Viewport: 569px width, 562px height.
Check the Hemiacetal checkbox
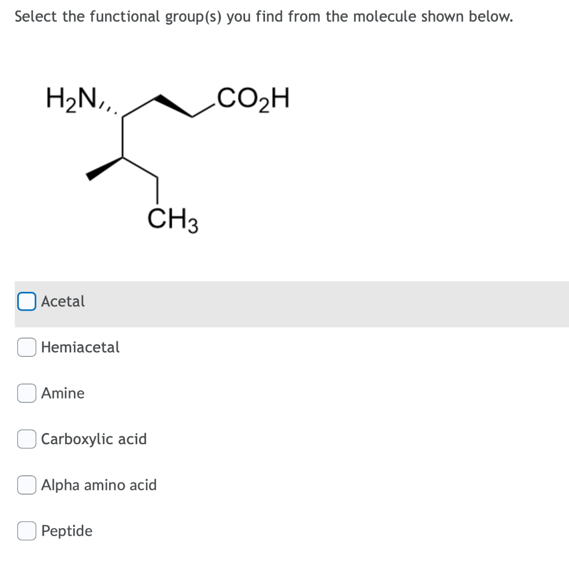[x=26, y=347]
